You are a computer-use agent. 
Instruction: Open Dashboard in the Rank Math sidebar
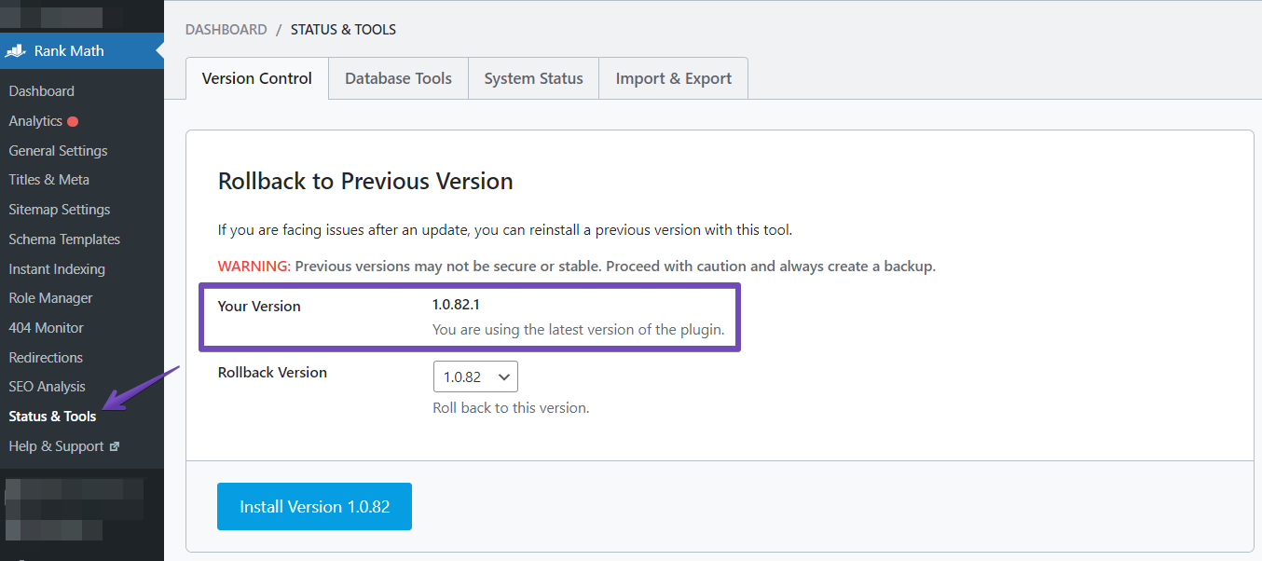pos(42,91)
